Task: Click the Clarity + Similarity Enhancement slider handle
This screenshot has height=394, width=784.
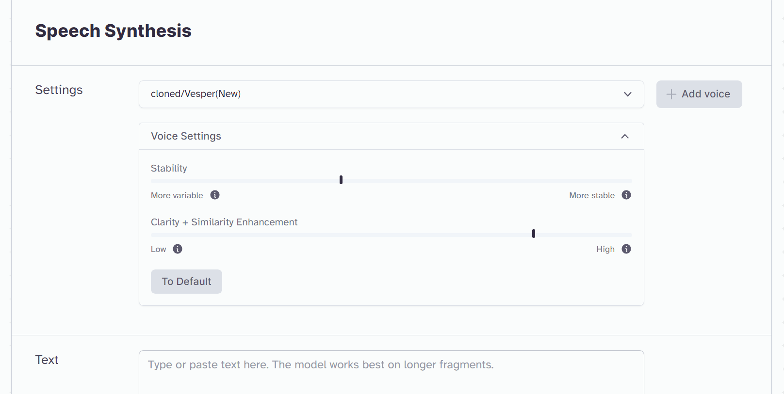Action: (534, 234)
